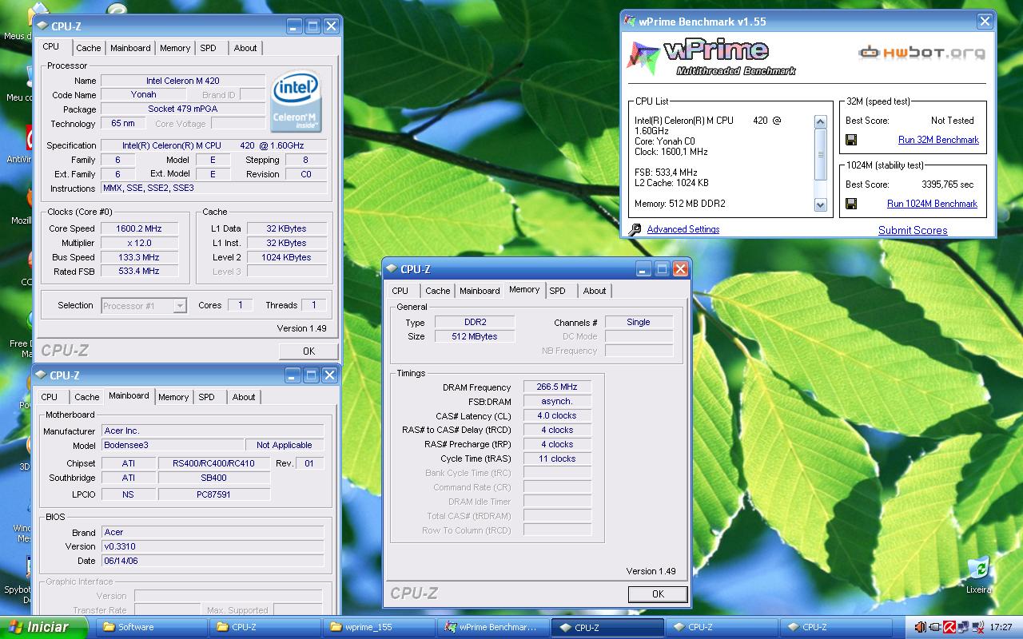Click the title bar icon of the Memory CPU-Z window
The height and width of the screenshot is (639, 1023).
(392, 269)
